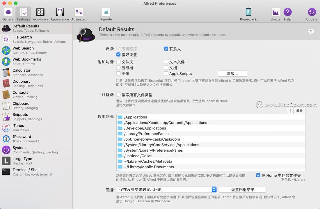Screen dimensions: 320x209
Task: Select Snippets feature
Action: pos(36,116)
